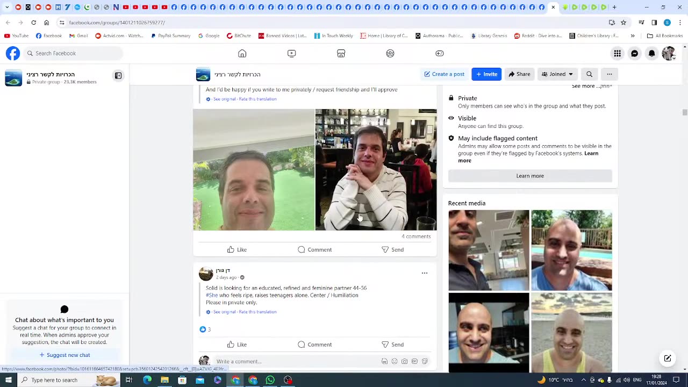Click the Write a comment field
The image size is (688, 387).
pos(296,361)
